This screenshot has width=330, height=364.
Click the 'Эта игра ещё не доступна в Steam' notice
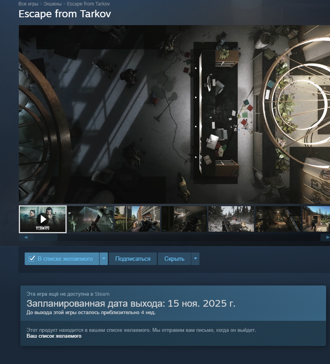[68, 294]
